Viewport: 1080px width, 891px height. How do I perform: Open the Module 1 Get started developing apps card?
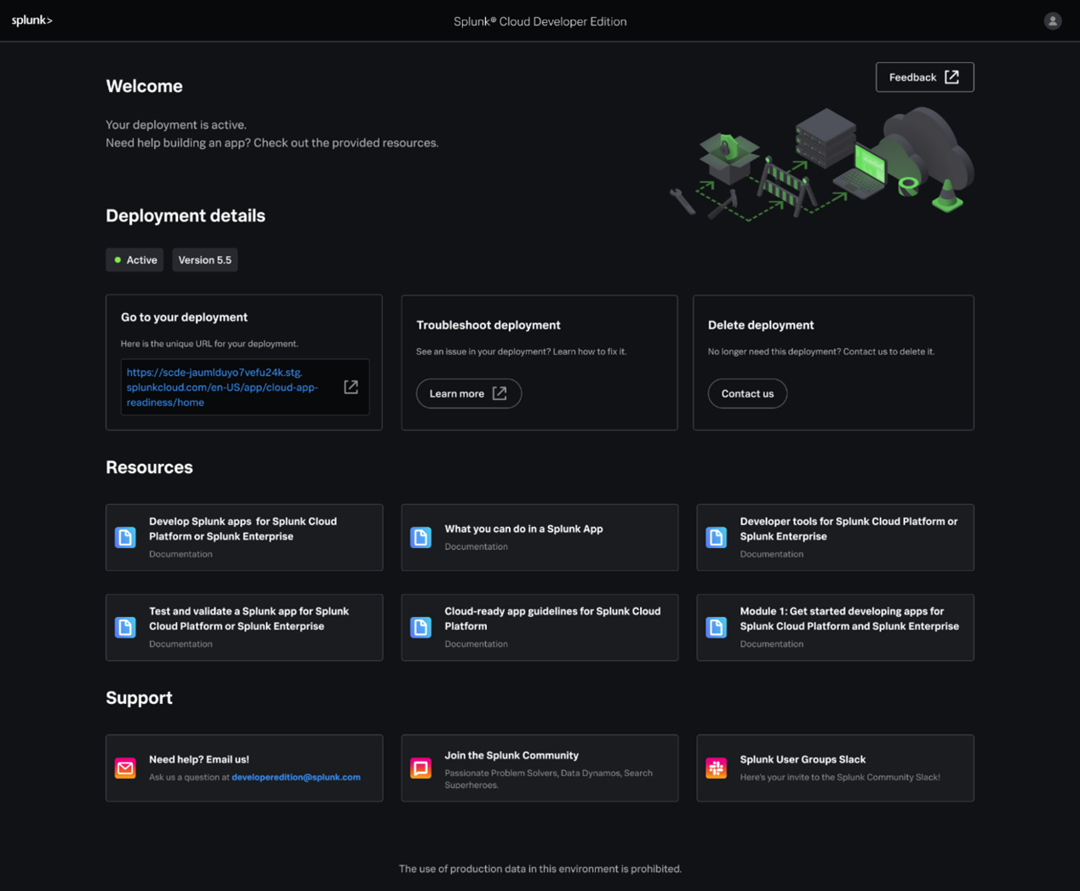835,627
